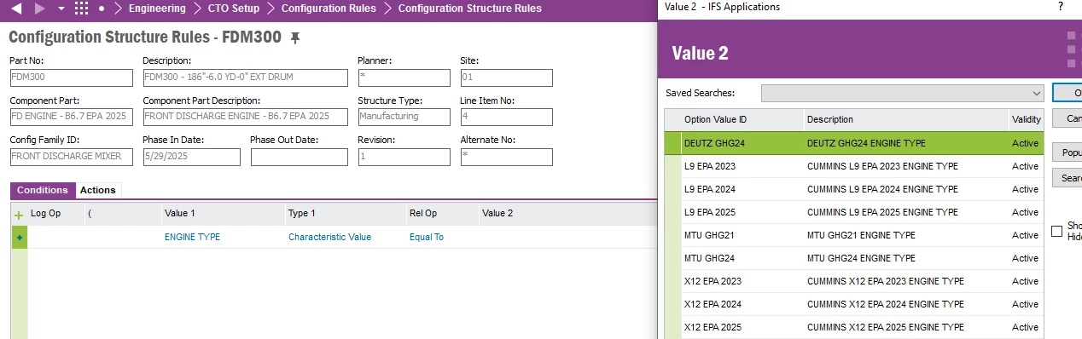Click the Phase Out Date field
Viewport: 1082px width, 339px height.
click(x=300, y=157)
